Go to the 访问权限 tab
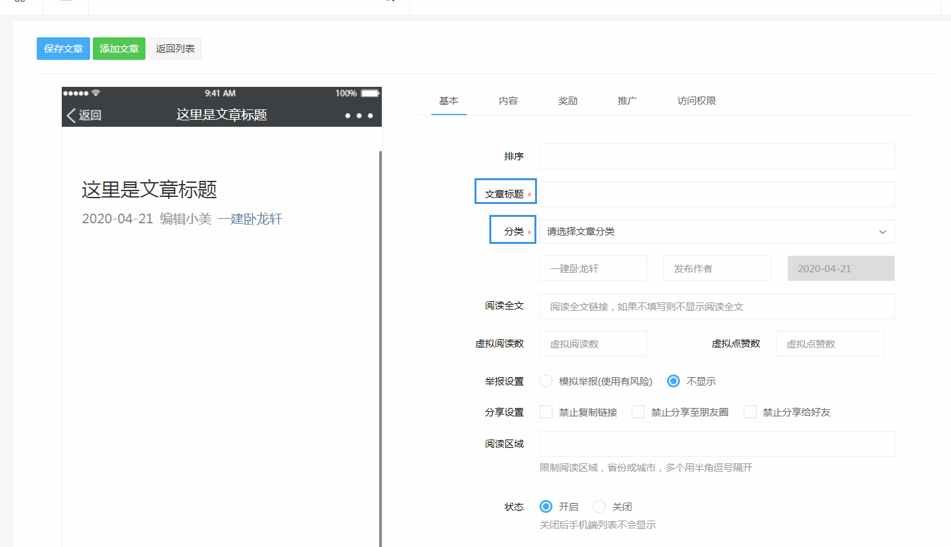Screen dimensions: 951x547 click(x=696, y=101)
